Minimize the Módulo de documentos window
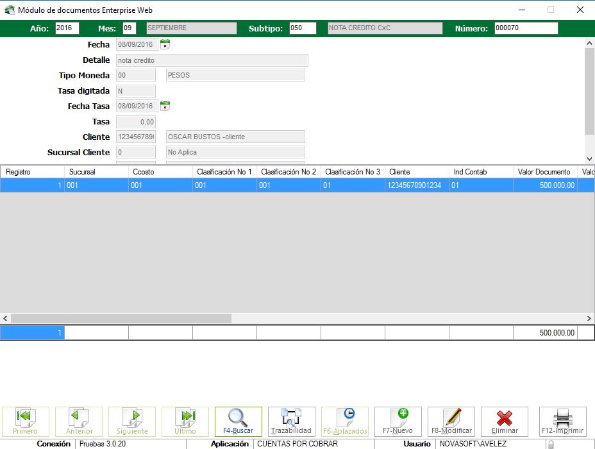 click(522, 10)
